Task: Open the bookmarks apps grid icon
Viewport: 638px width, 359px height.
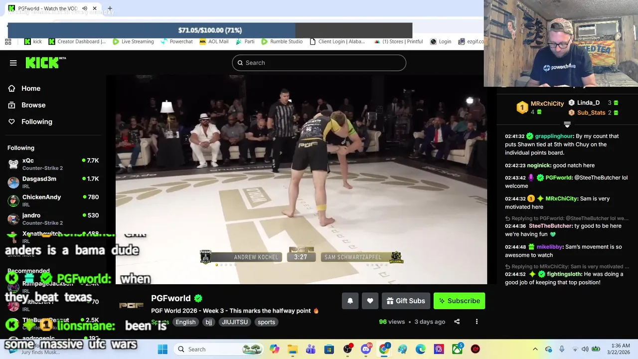Action: click(8, 41)
